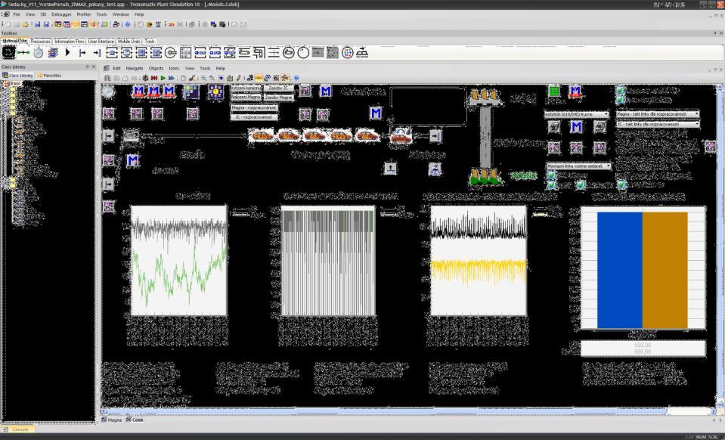Open the Favorites tab in Class Library
Viewport: 725px width, 440px height.
[x=49, y=76]
